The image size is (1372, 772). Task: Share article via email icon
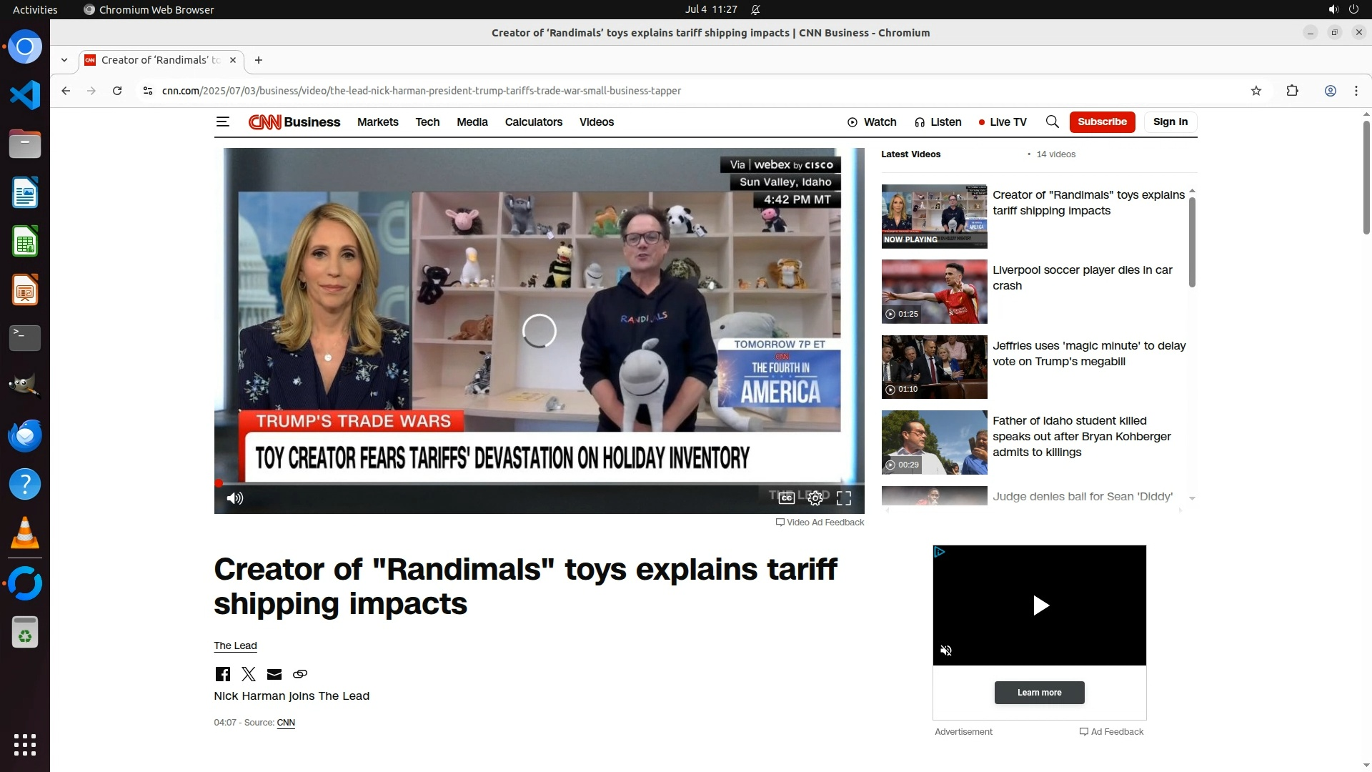[274, 674]
